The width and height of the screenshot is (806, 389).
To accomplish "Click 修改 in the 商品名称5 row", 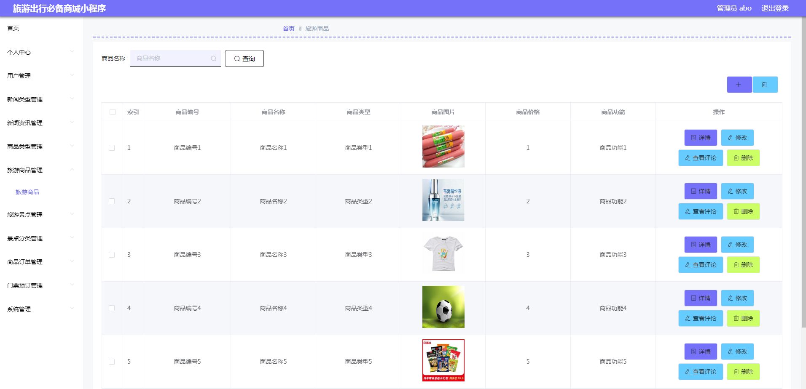I will pos(737,352).
